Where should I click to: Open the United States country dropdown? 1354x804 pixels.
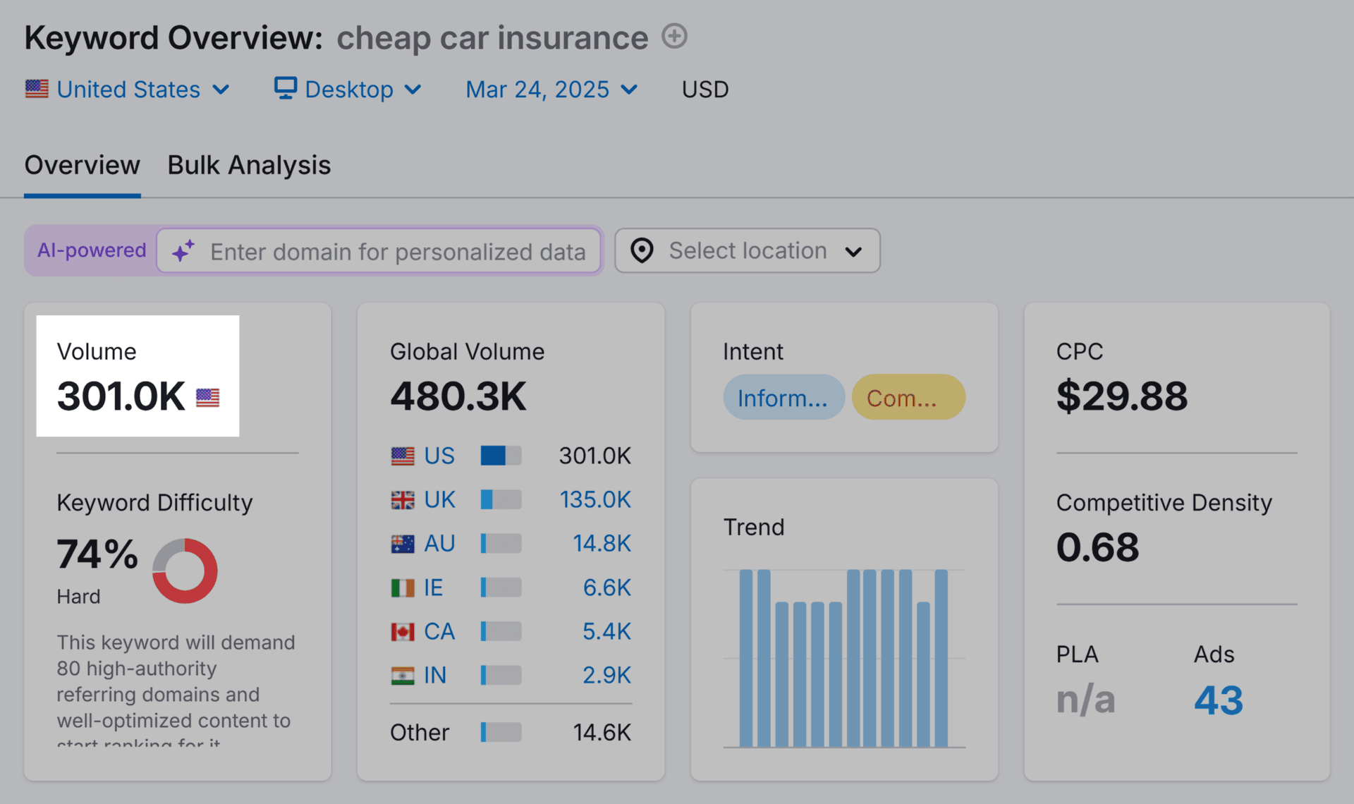pos(129,90)
